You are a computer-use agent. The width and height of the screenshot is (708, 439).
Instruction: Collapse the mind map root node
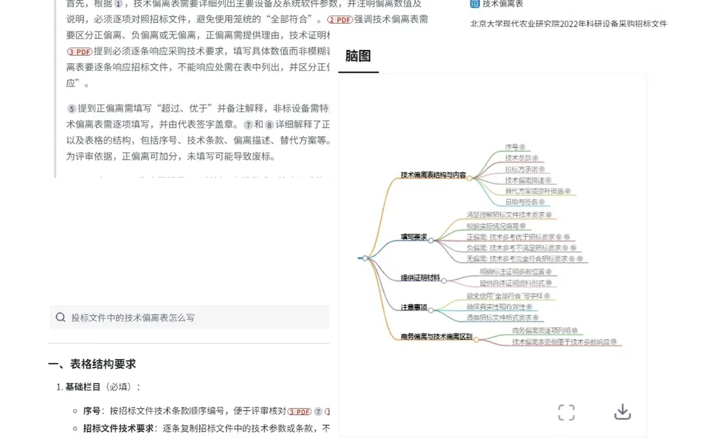365,258
